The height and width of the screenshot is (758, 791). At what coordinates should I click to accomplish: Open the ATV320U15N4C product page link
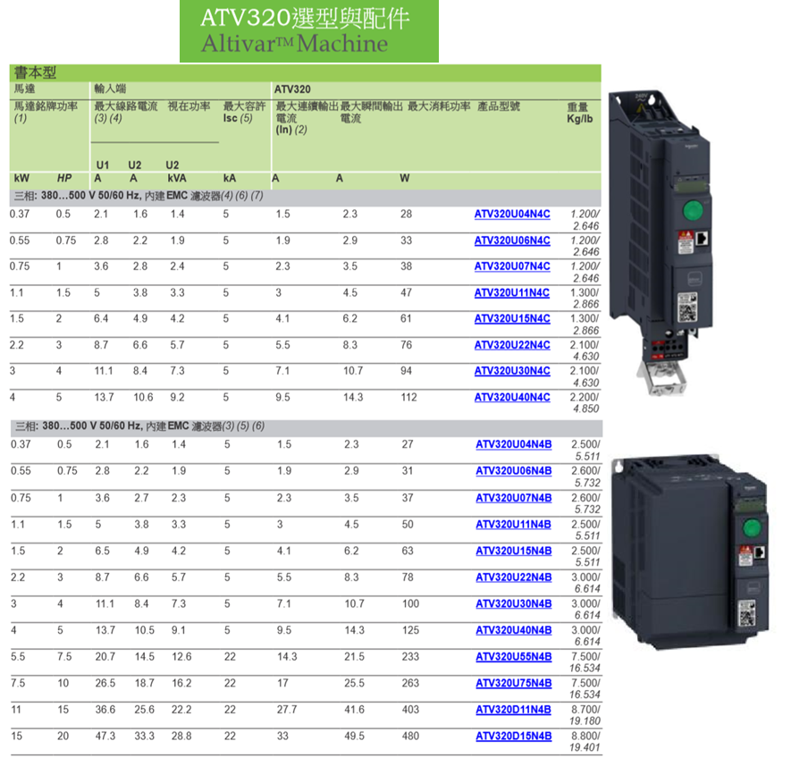coord(512,318)
